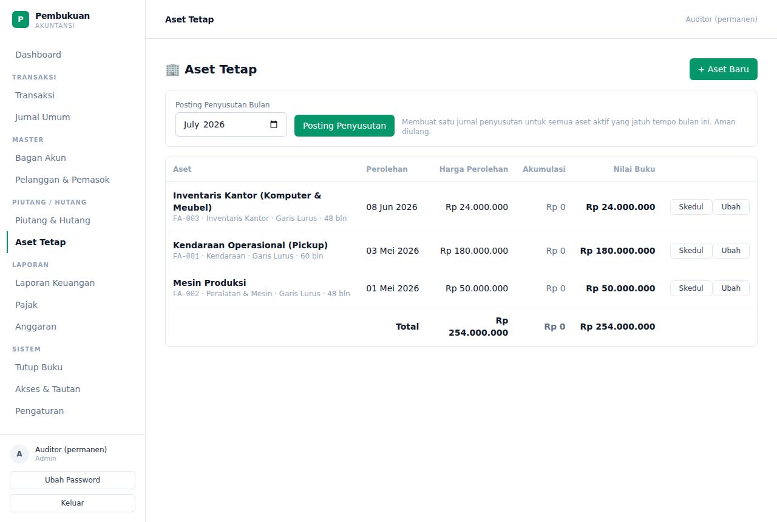Go to Tutup Buku
The height and width of the screenshot is (522, 777).
(73, 367)
